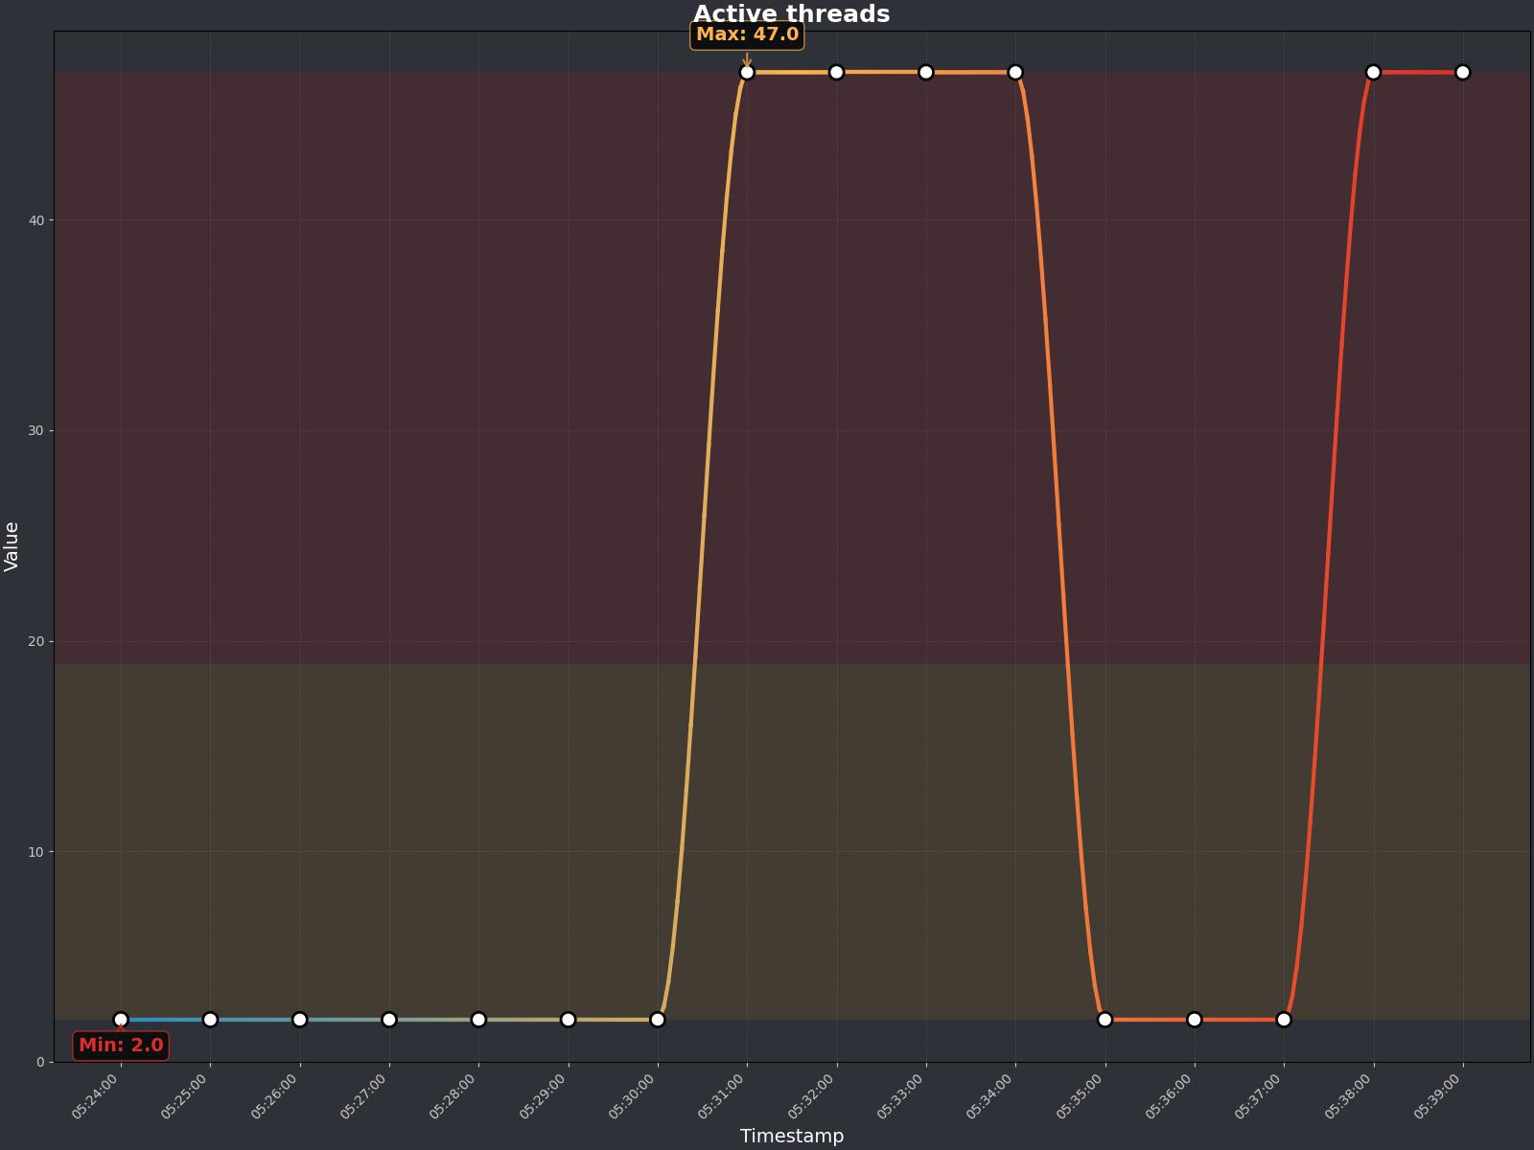
Task: Click the data point at 05:24:00
Action: [x=121, y=1020]
